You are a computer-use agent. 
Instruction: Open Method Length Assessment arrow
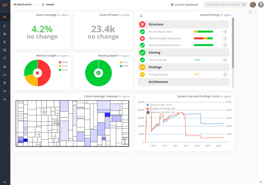pos(225,38)
